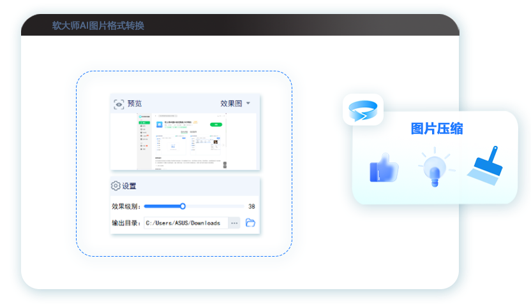Viewport: 531px width, 307px height.
Task: Click the blue conversion arrow app logo
Action: 363,110
